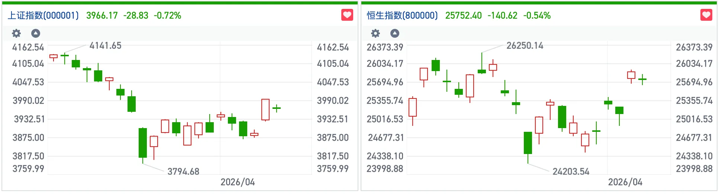Collapse 上证指数 chart with up-arrow icon
Image resolution: width=719 pixels, height=194 pixels.
click(36, 33)
